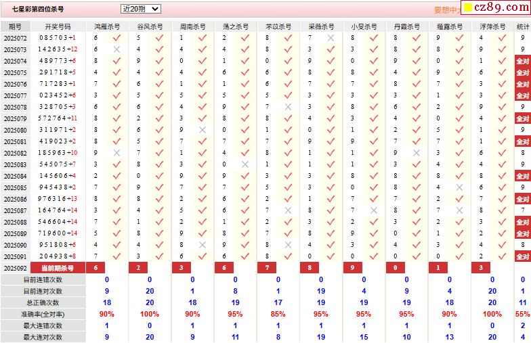Click red checkmark for 采薇杀号 in row 2025083
The image size is (531, 343).
[331, 164]
